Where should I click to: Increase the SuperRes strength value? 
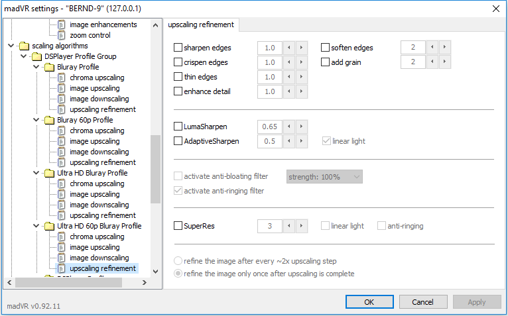point(301,226)
